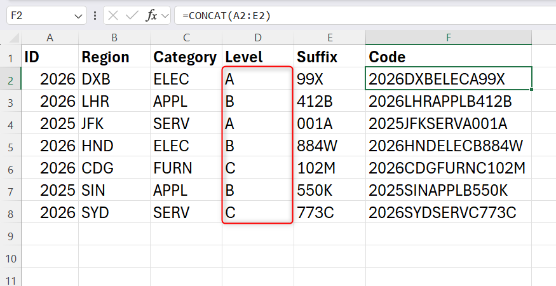Select suffix cell 550K
Image resolution: width=556 pixels, height=286 pixels.
[330, 189]
